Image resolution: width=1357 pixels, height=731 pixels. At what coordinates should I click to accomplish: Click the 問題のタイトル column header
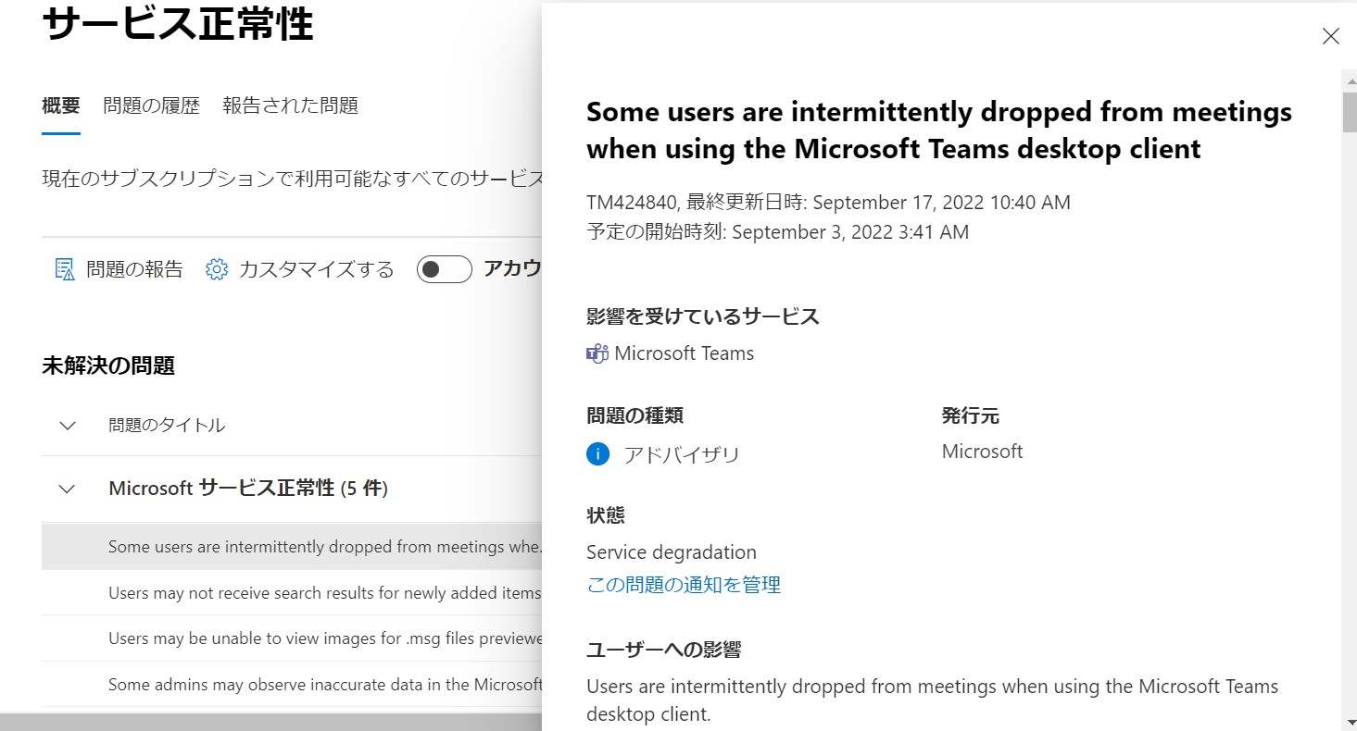click(x=167, y=426)
